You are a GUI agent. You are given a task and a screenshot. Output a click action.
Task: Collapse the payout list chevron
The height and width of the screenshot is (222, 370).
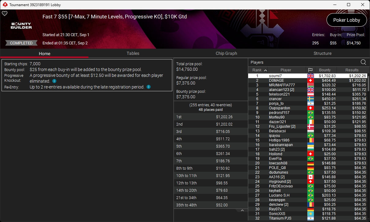point(242,210)
